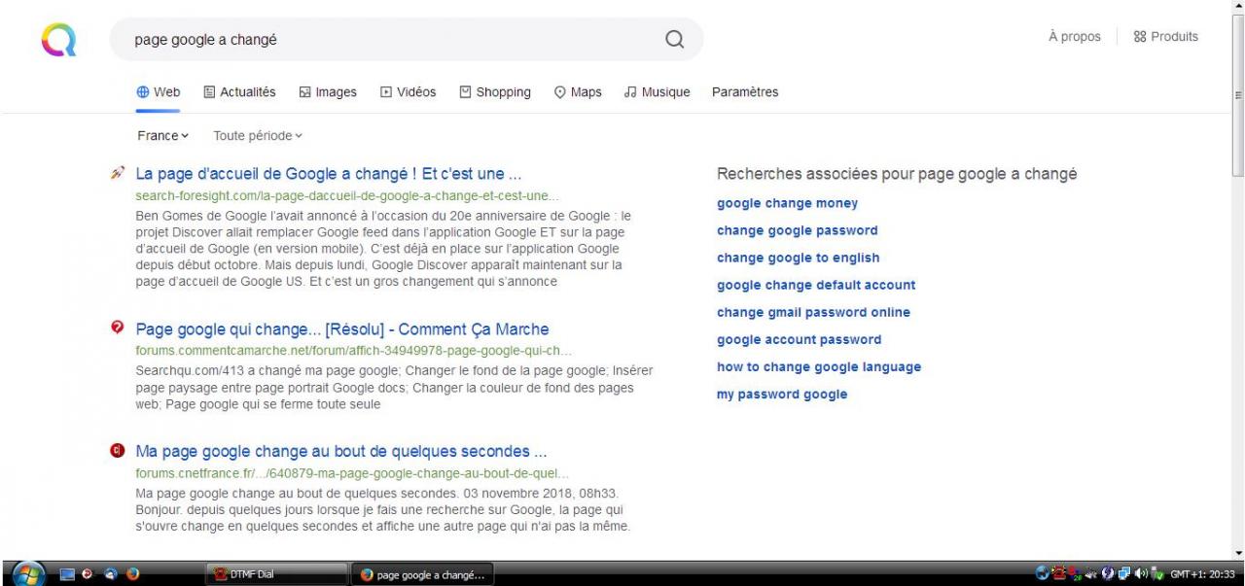Open 'Page google qui change... [Résolu]' result

click(342, 329)
